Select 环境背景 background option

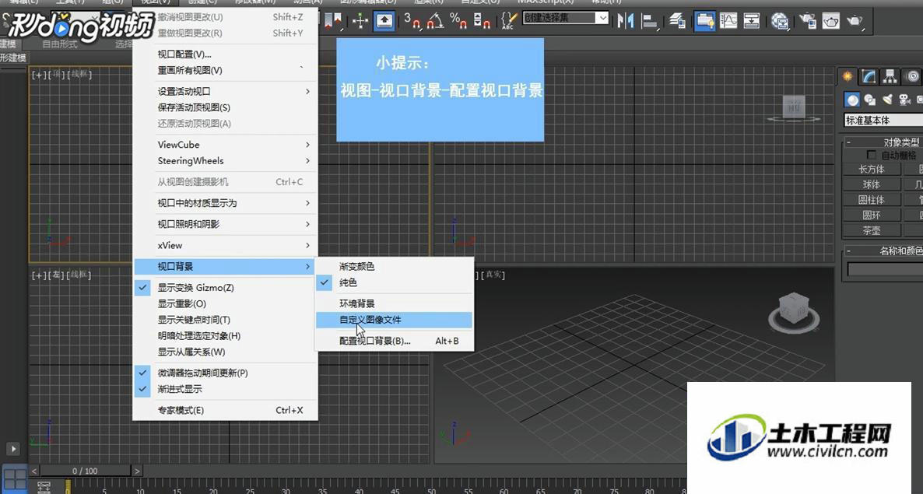(x=395, y=303)
